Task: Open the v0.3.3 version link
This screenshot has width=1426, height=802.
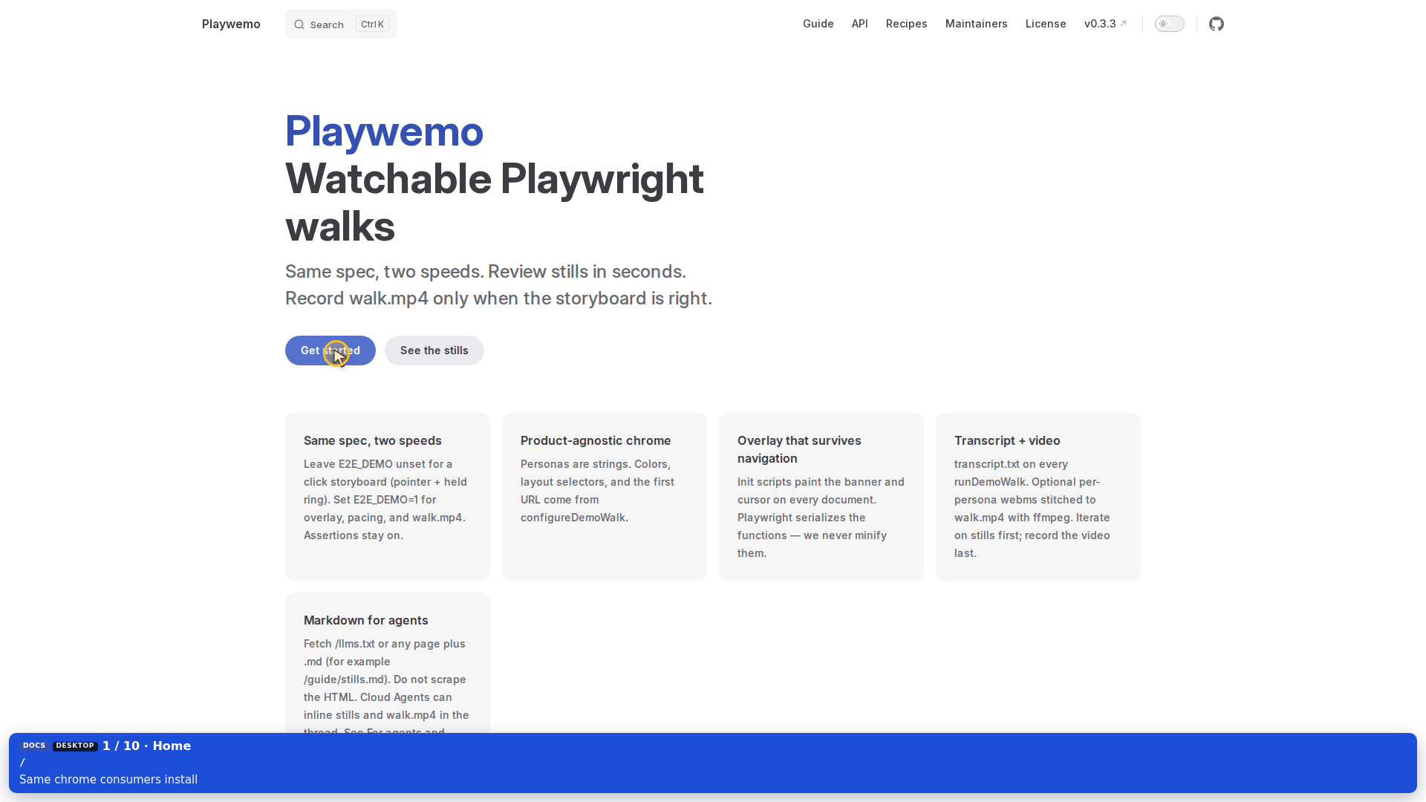Action: [x=1105, y=24]
